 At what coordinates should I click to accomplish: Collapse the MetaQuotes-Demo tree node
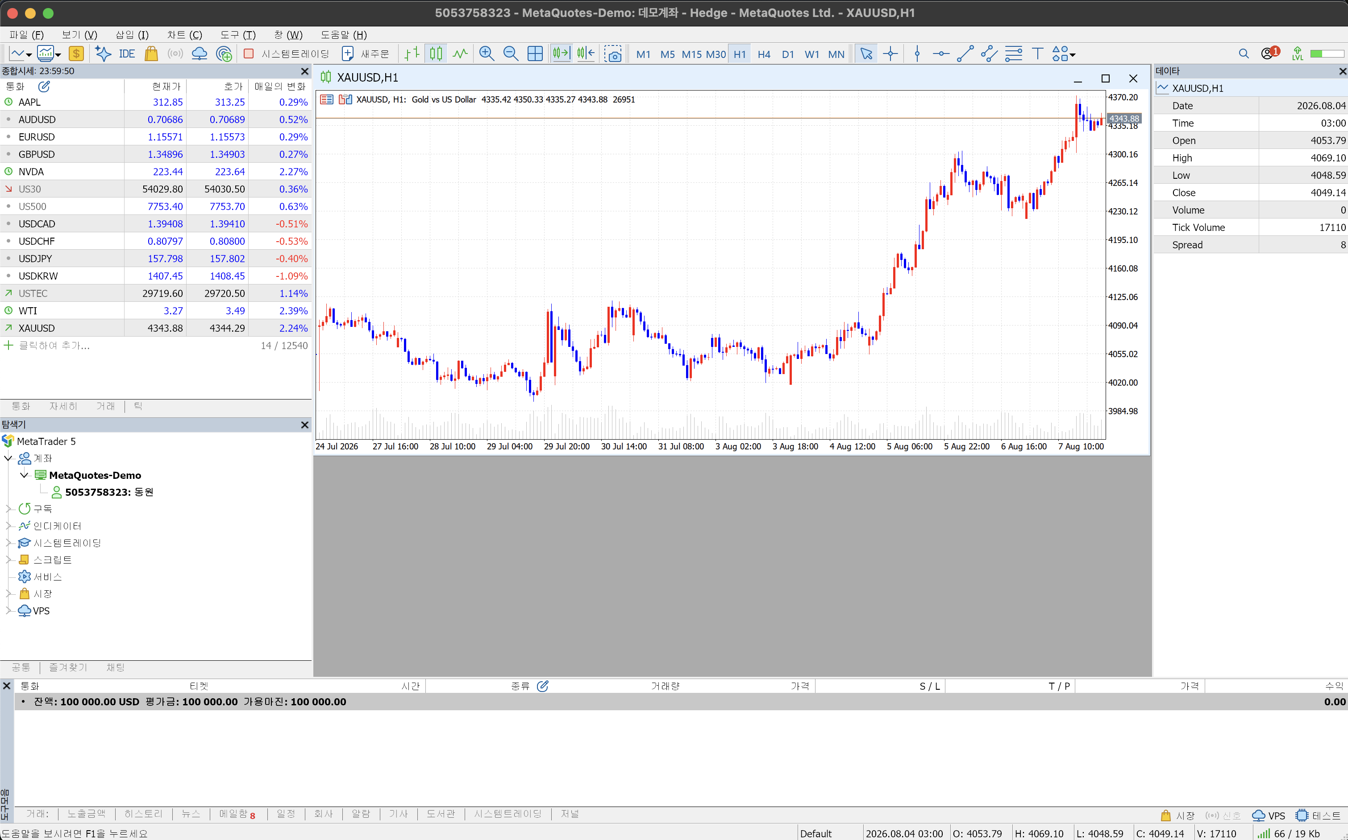coord(24,475)
